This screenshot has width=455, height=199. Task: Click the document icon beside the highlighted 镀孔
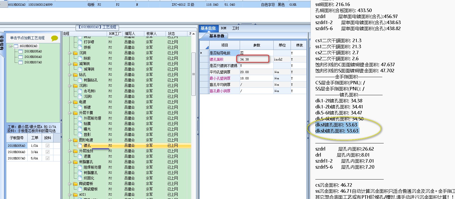tap(80, 145)
